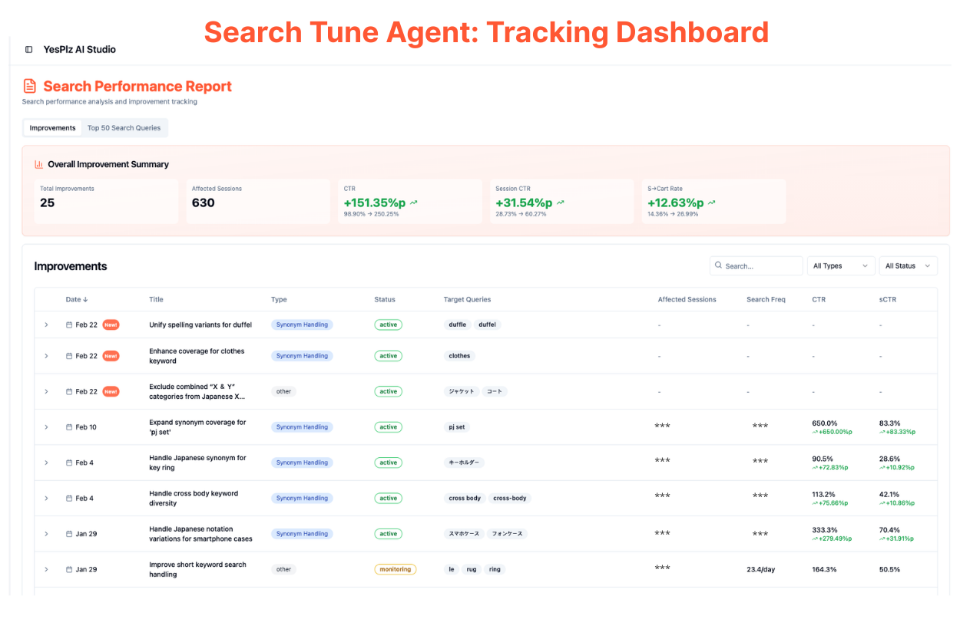Click the 'cross-body' target query tag
960x619 pixels.
510,499
